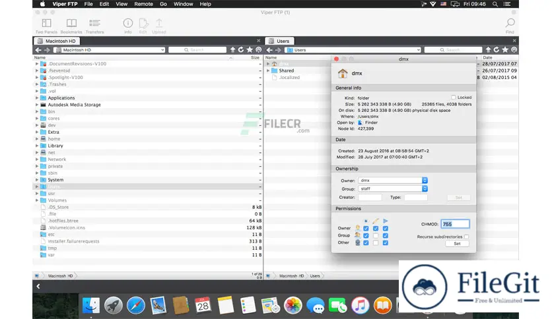Sort left panel by Size column header
Screen dimensions: 552x319
[x=255, y=57]
